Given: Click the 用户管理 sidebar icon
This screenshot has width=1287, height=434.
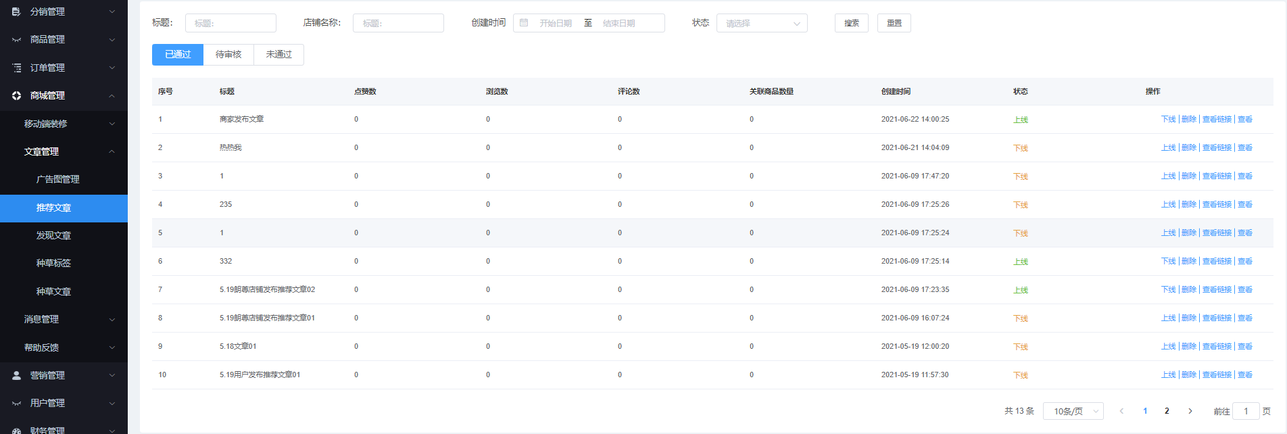Looking at the screenshot, I should tap(16, 404).
